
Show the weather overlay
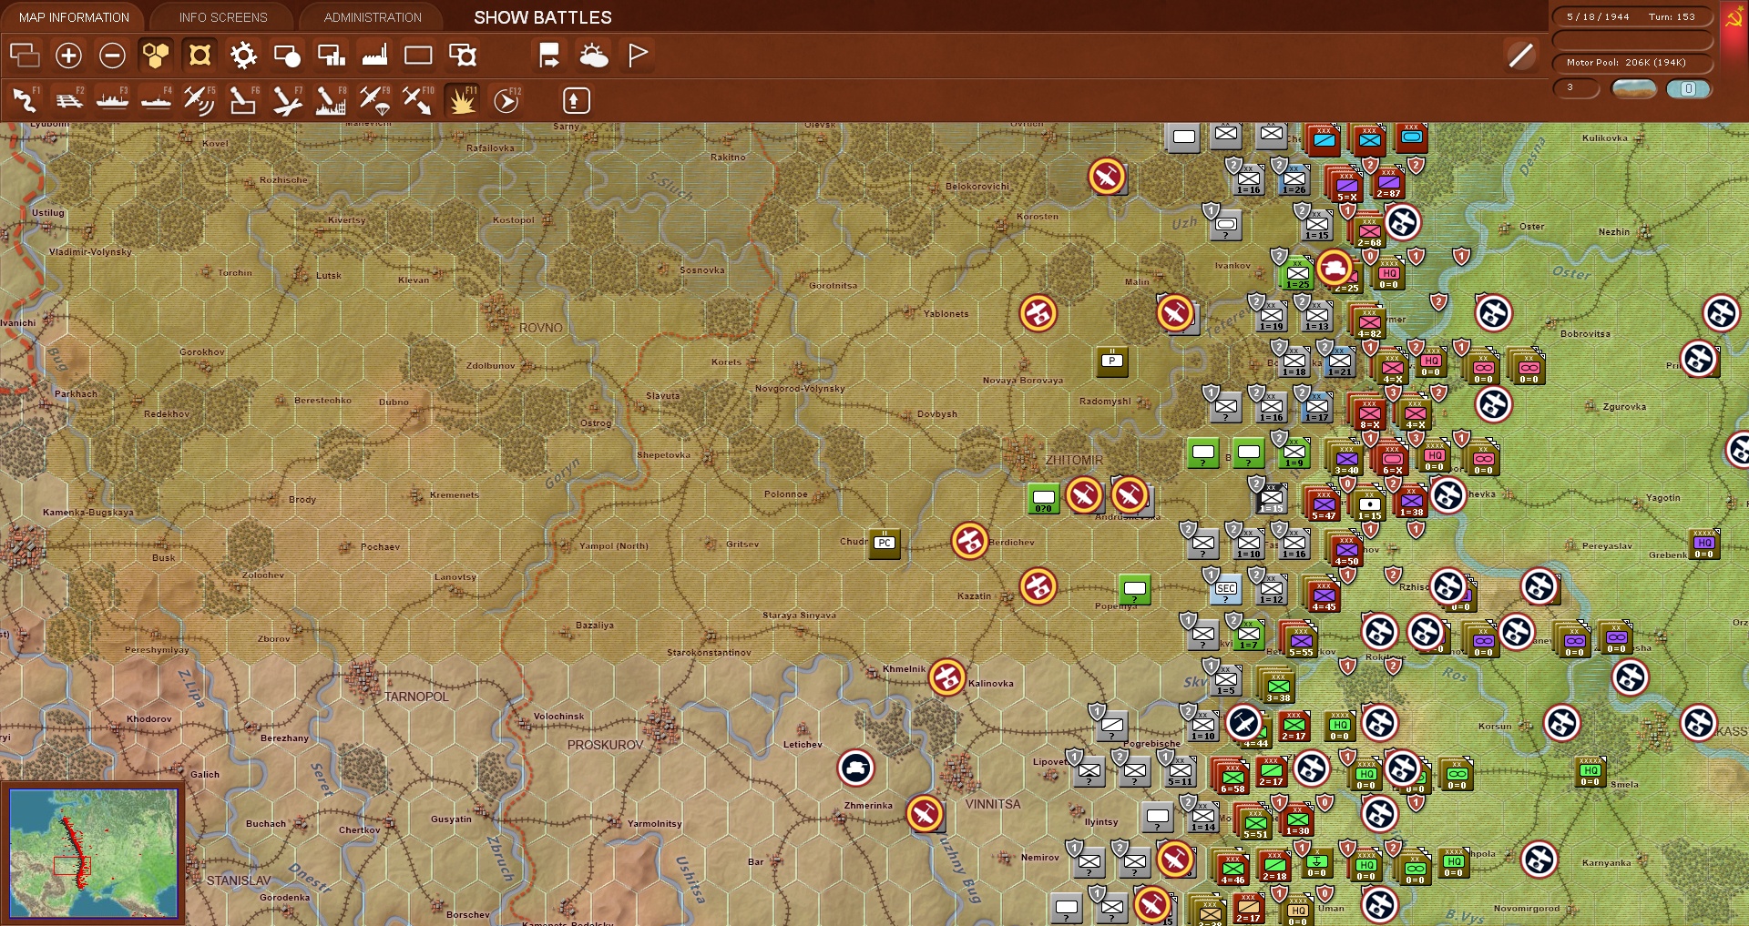pos(594,56)
